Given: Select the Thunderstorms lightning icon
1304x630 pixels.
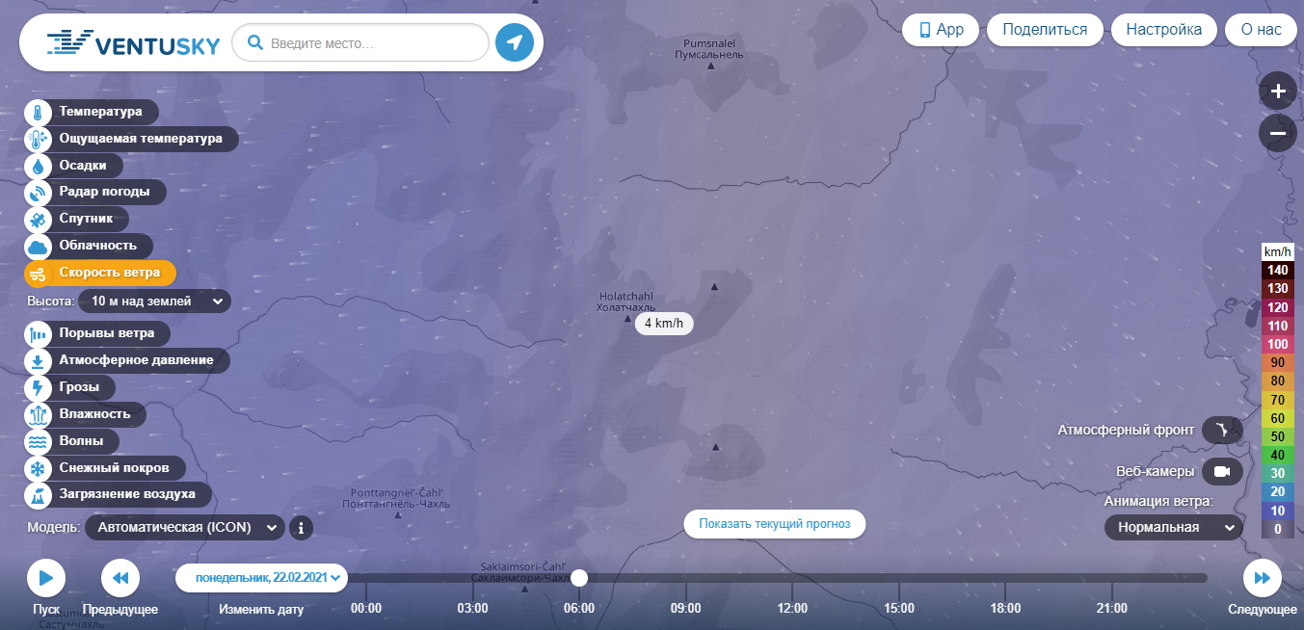Looking at the screenshot, I should pos(37,388).
